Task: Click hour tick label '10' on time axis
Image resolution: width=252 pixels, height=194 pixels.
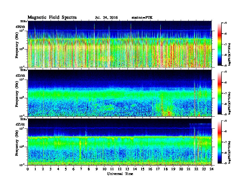Action: click(104, 169)
